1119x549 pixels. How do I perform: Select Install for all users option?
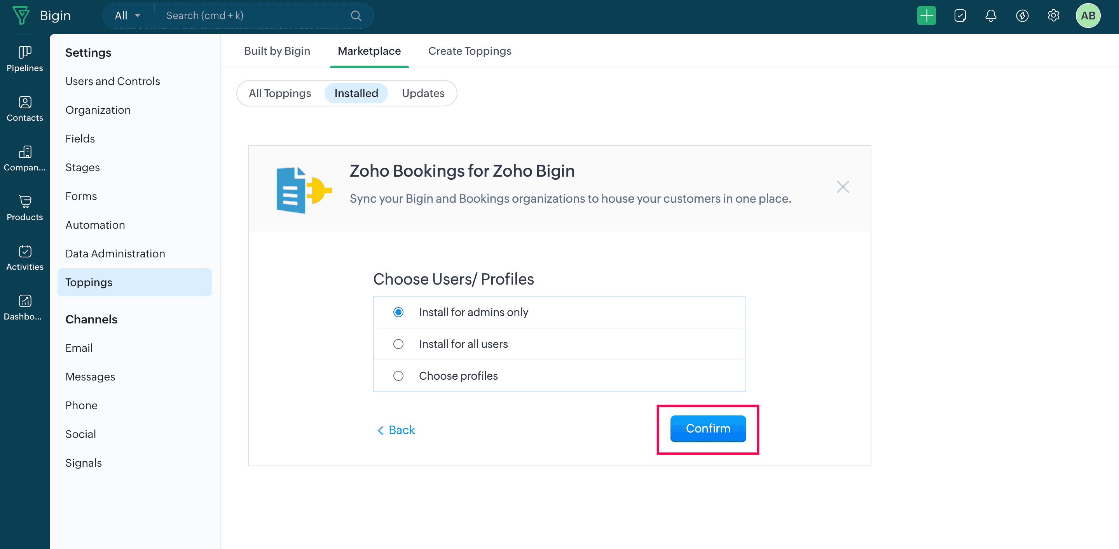pos(398,344)
